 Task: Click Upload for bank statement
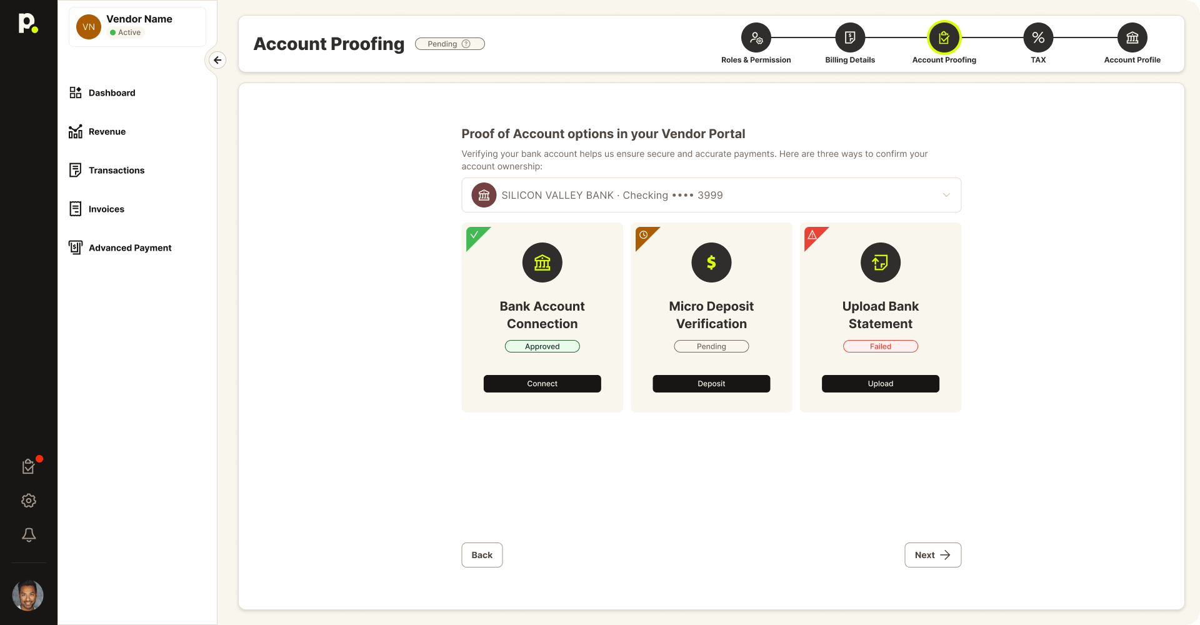point(880,384)
